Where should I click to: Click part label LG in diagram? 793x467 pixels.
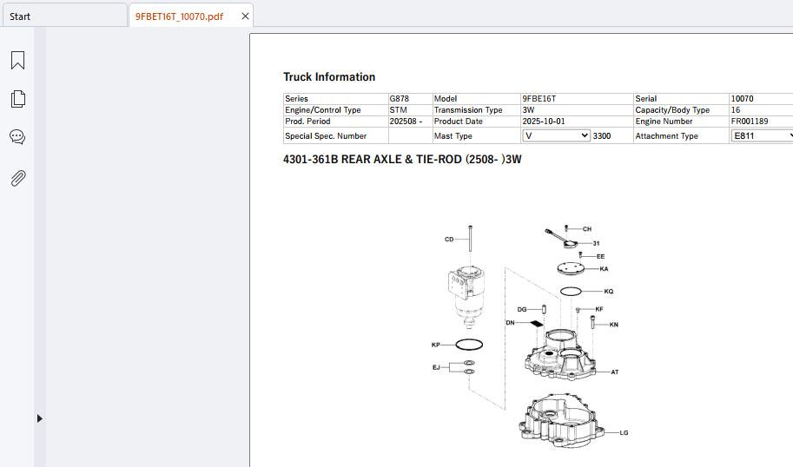[624, 432]
